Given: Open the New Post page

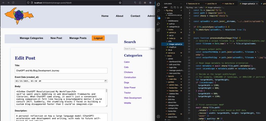Looking at the screenshot, I should (56, 38).
